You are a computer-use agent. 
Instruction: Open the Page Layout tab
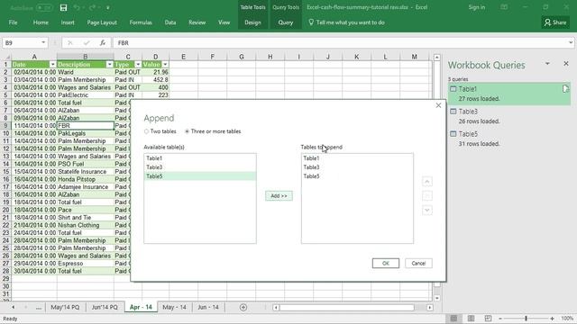[102, 22]
